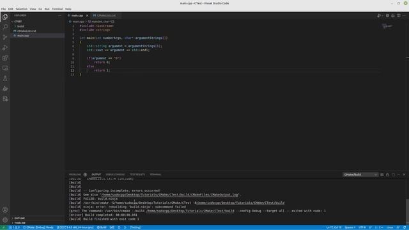Toggle output auto scroll lock
The image size is (409, 230).
[x=388, y=174]
